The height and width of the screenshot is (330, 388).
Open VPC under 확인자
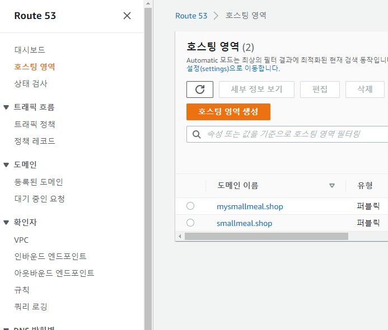(21, 240)
